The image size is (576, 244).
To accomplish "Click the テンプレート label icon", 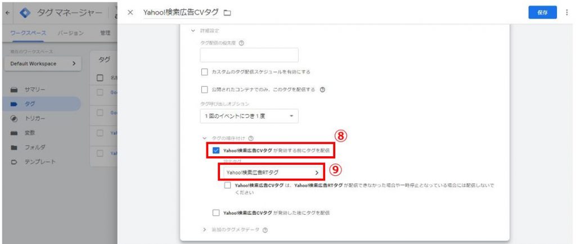I will 14,162.
